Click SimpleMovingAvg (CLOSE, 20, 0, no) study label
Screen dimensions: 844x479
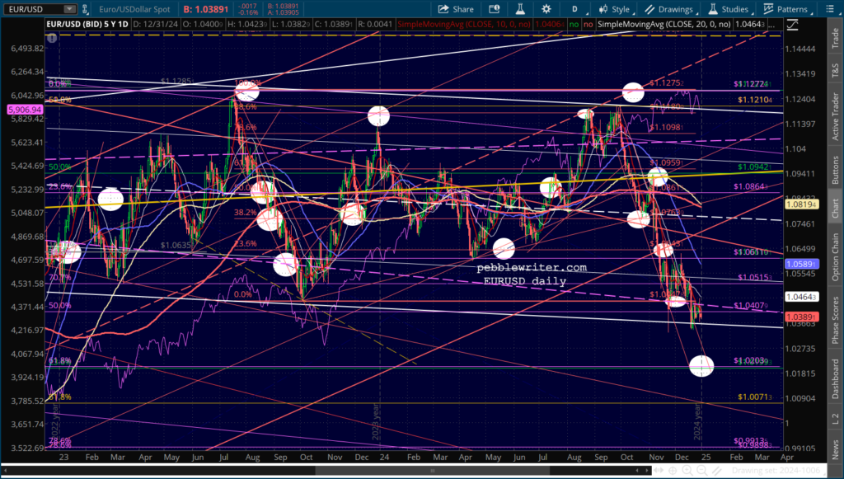[664, 24]
